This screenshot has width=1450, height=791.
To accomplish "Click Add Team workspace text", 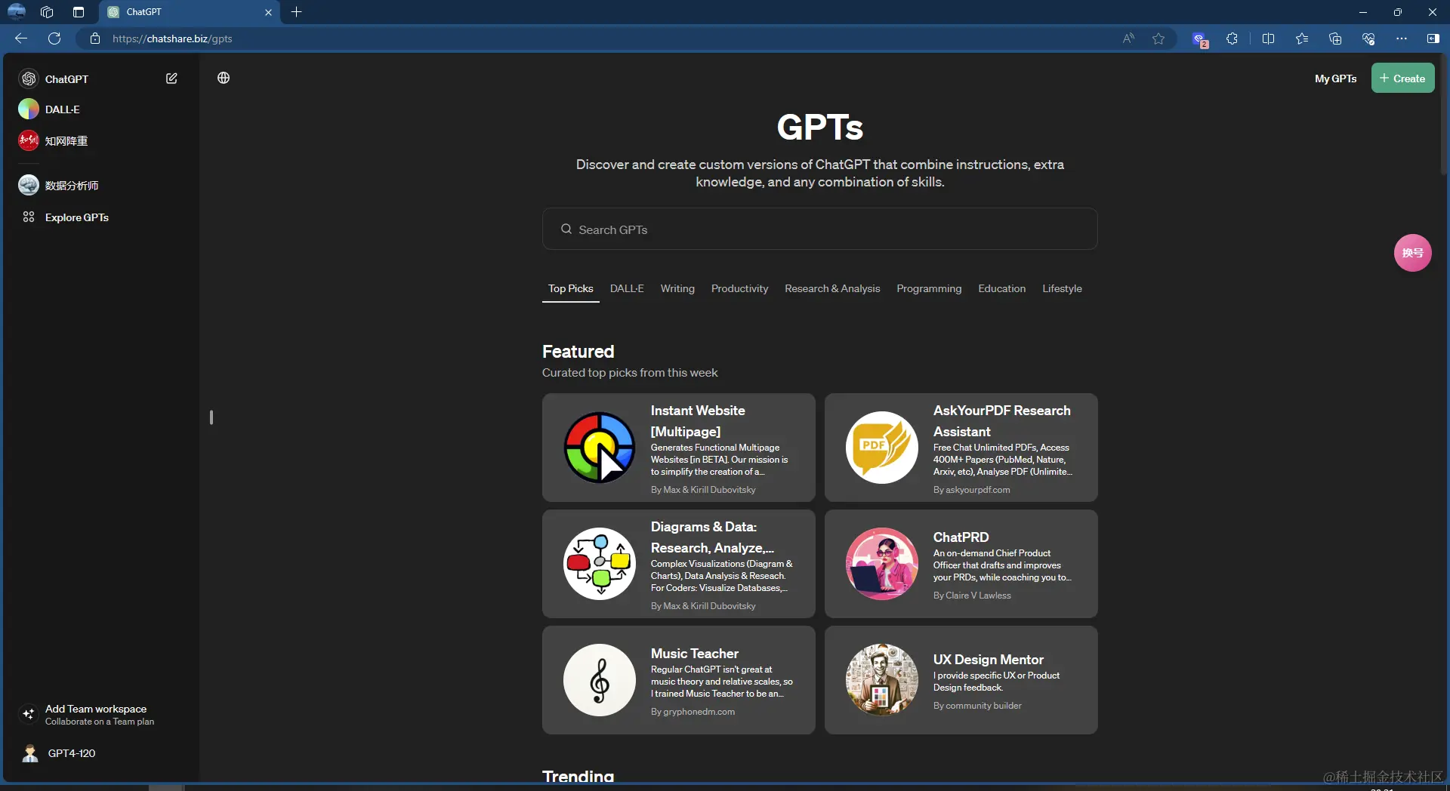I will pos(96,709).
